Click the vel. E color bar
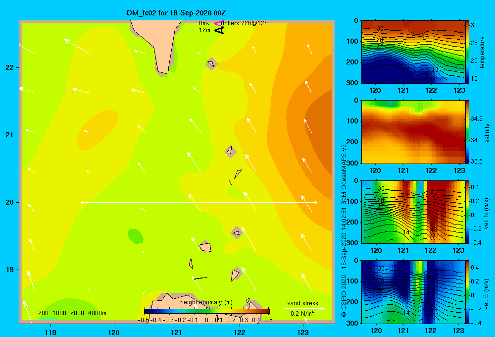The image size is (495, 337). tap(467, 292)
